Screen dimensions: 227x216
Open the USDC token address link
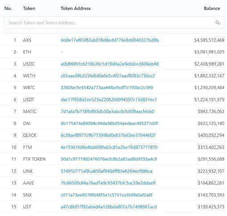click(x=110, y=64)
